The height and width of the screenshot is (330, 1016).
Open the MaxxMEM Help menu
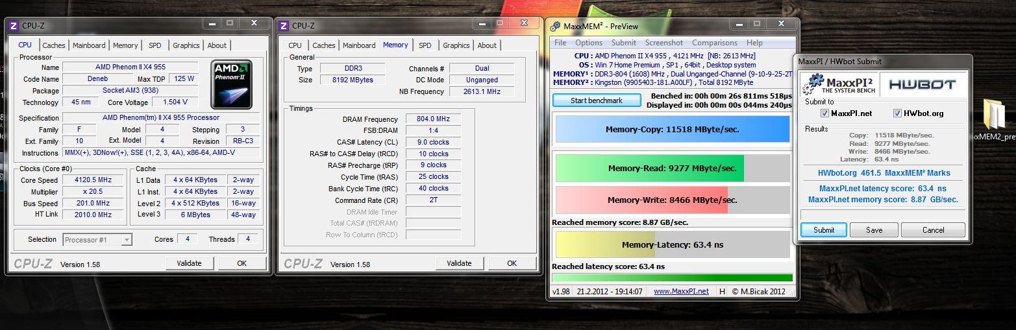(x=755, y=43)
